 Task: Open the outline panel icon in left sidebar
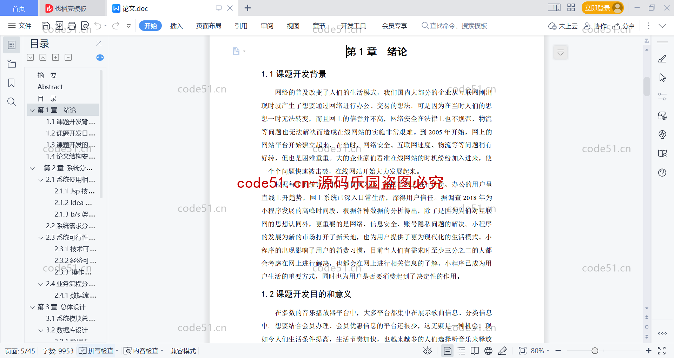click(x=12, y=45)
